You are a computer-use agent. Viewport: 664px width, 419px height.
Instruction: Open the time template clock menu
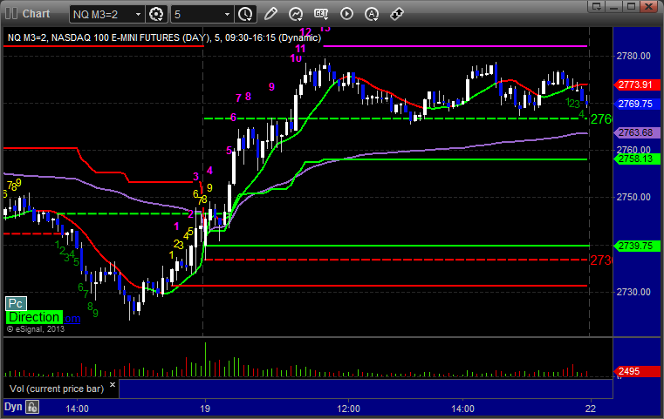245,15
